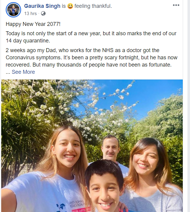
Task: Click the 'feeling thankful' status text
Action: [93, 6]
